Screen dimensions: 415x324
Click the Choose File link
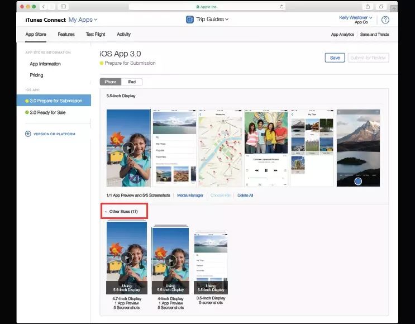click(x=220, y=196)
